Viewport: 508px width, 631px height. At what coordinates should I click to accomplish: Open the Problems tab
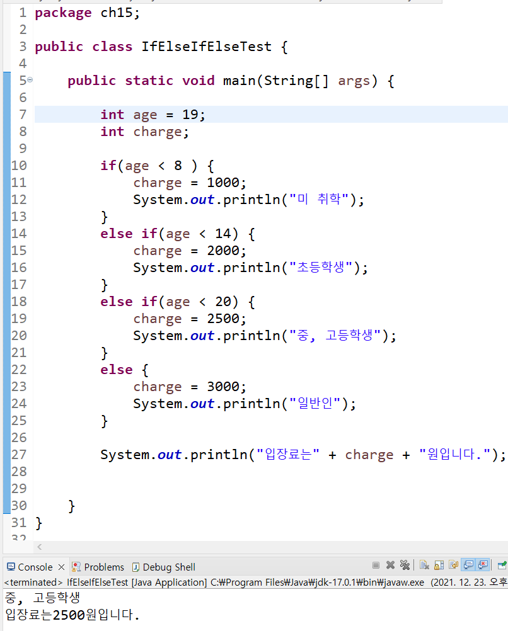pos(104,567)
